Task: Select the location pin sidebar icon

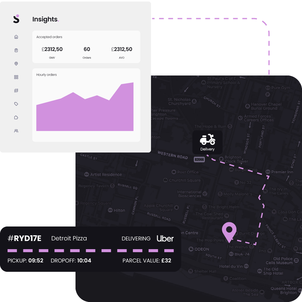Action: (x=16, y=64)
